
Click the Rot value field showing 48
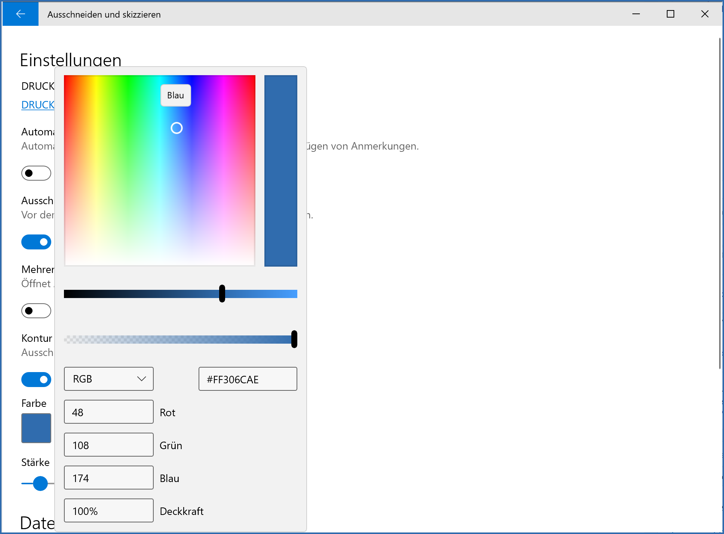click(108, 412)
